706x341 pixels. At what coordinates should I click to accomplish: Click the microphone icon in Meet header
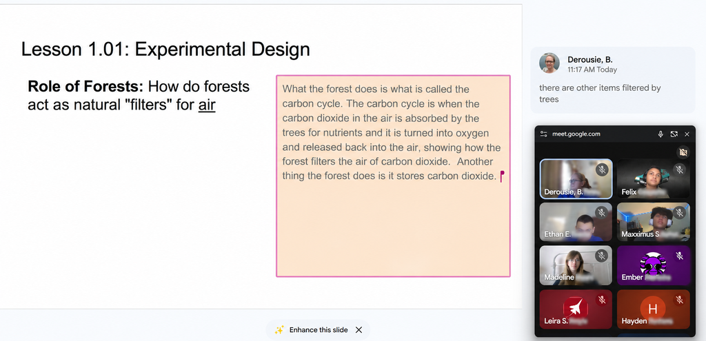pyautogui.click(x=660, y=134)
